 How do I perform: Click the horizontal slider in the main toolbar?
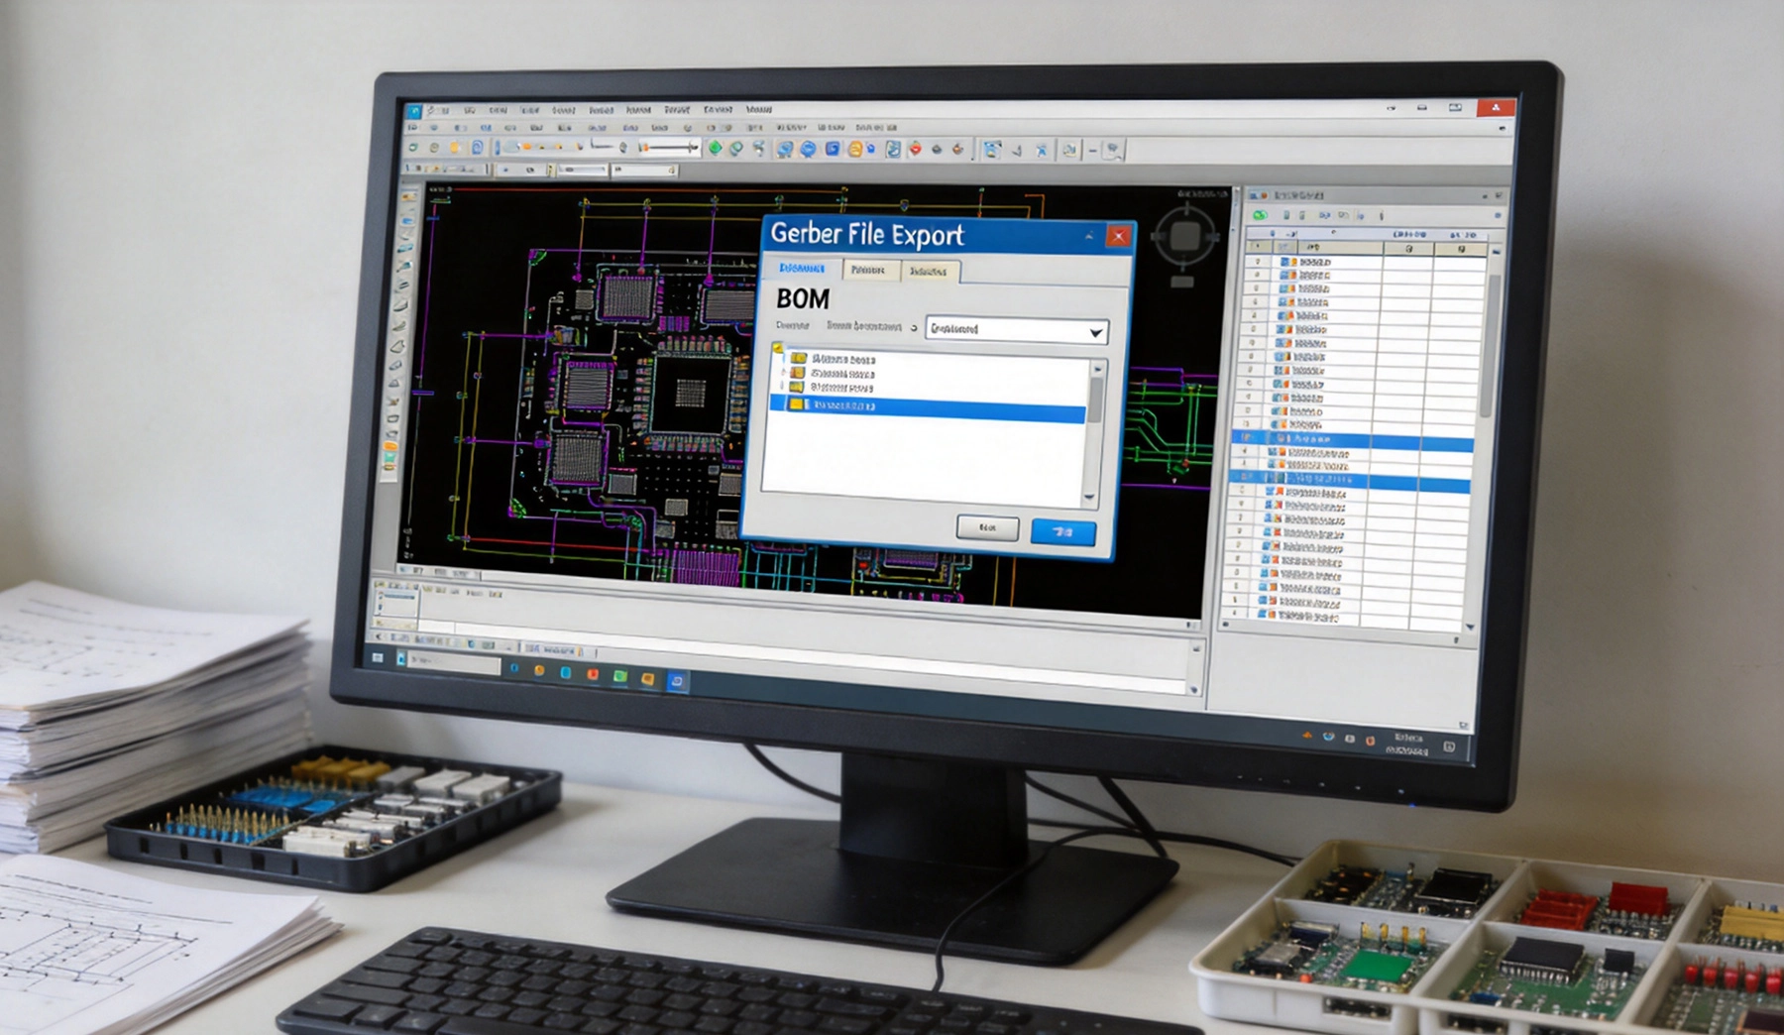(x=670, y=148)
